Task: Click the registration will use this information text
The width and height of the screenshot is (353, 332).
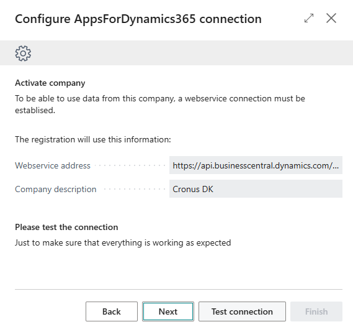Action: [93, 140]
